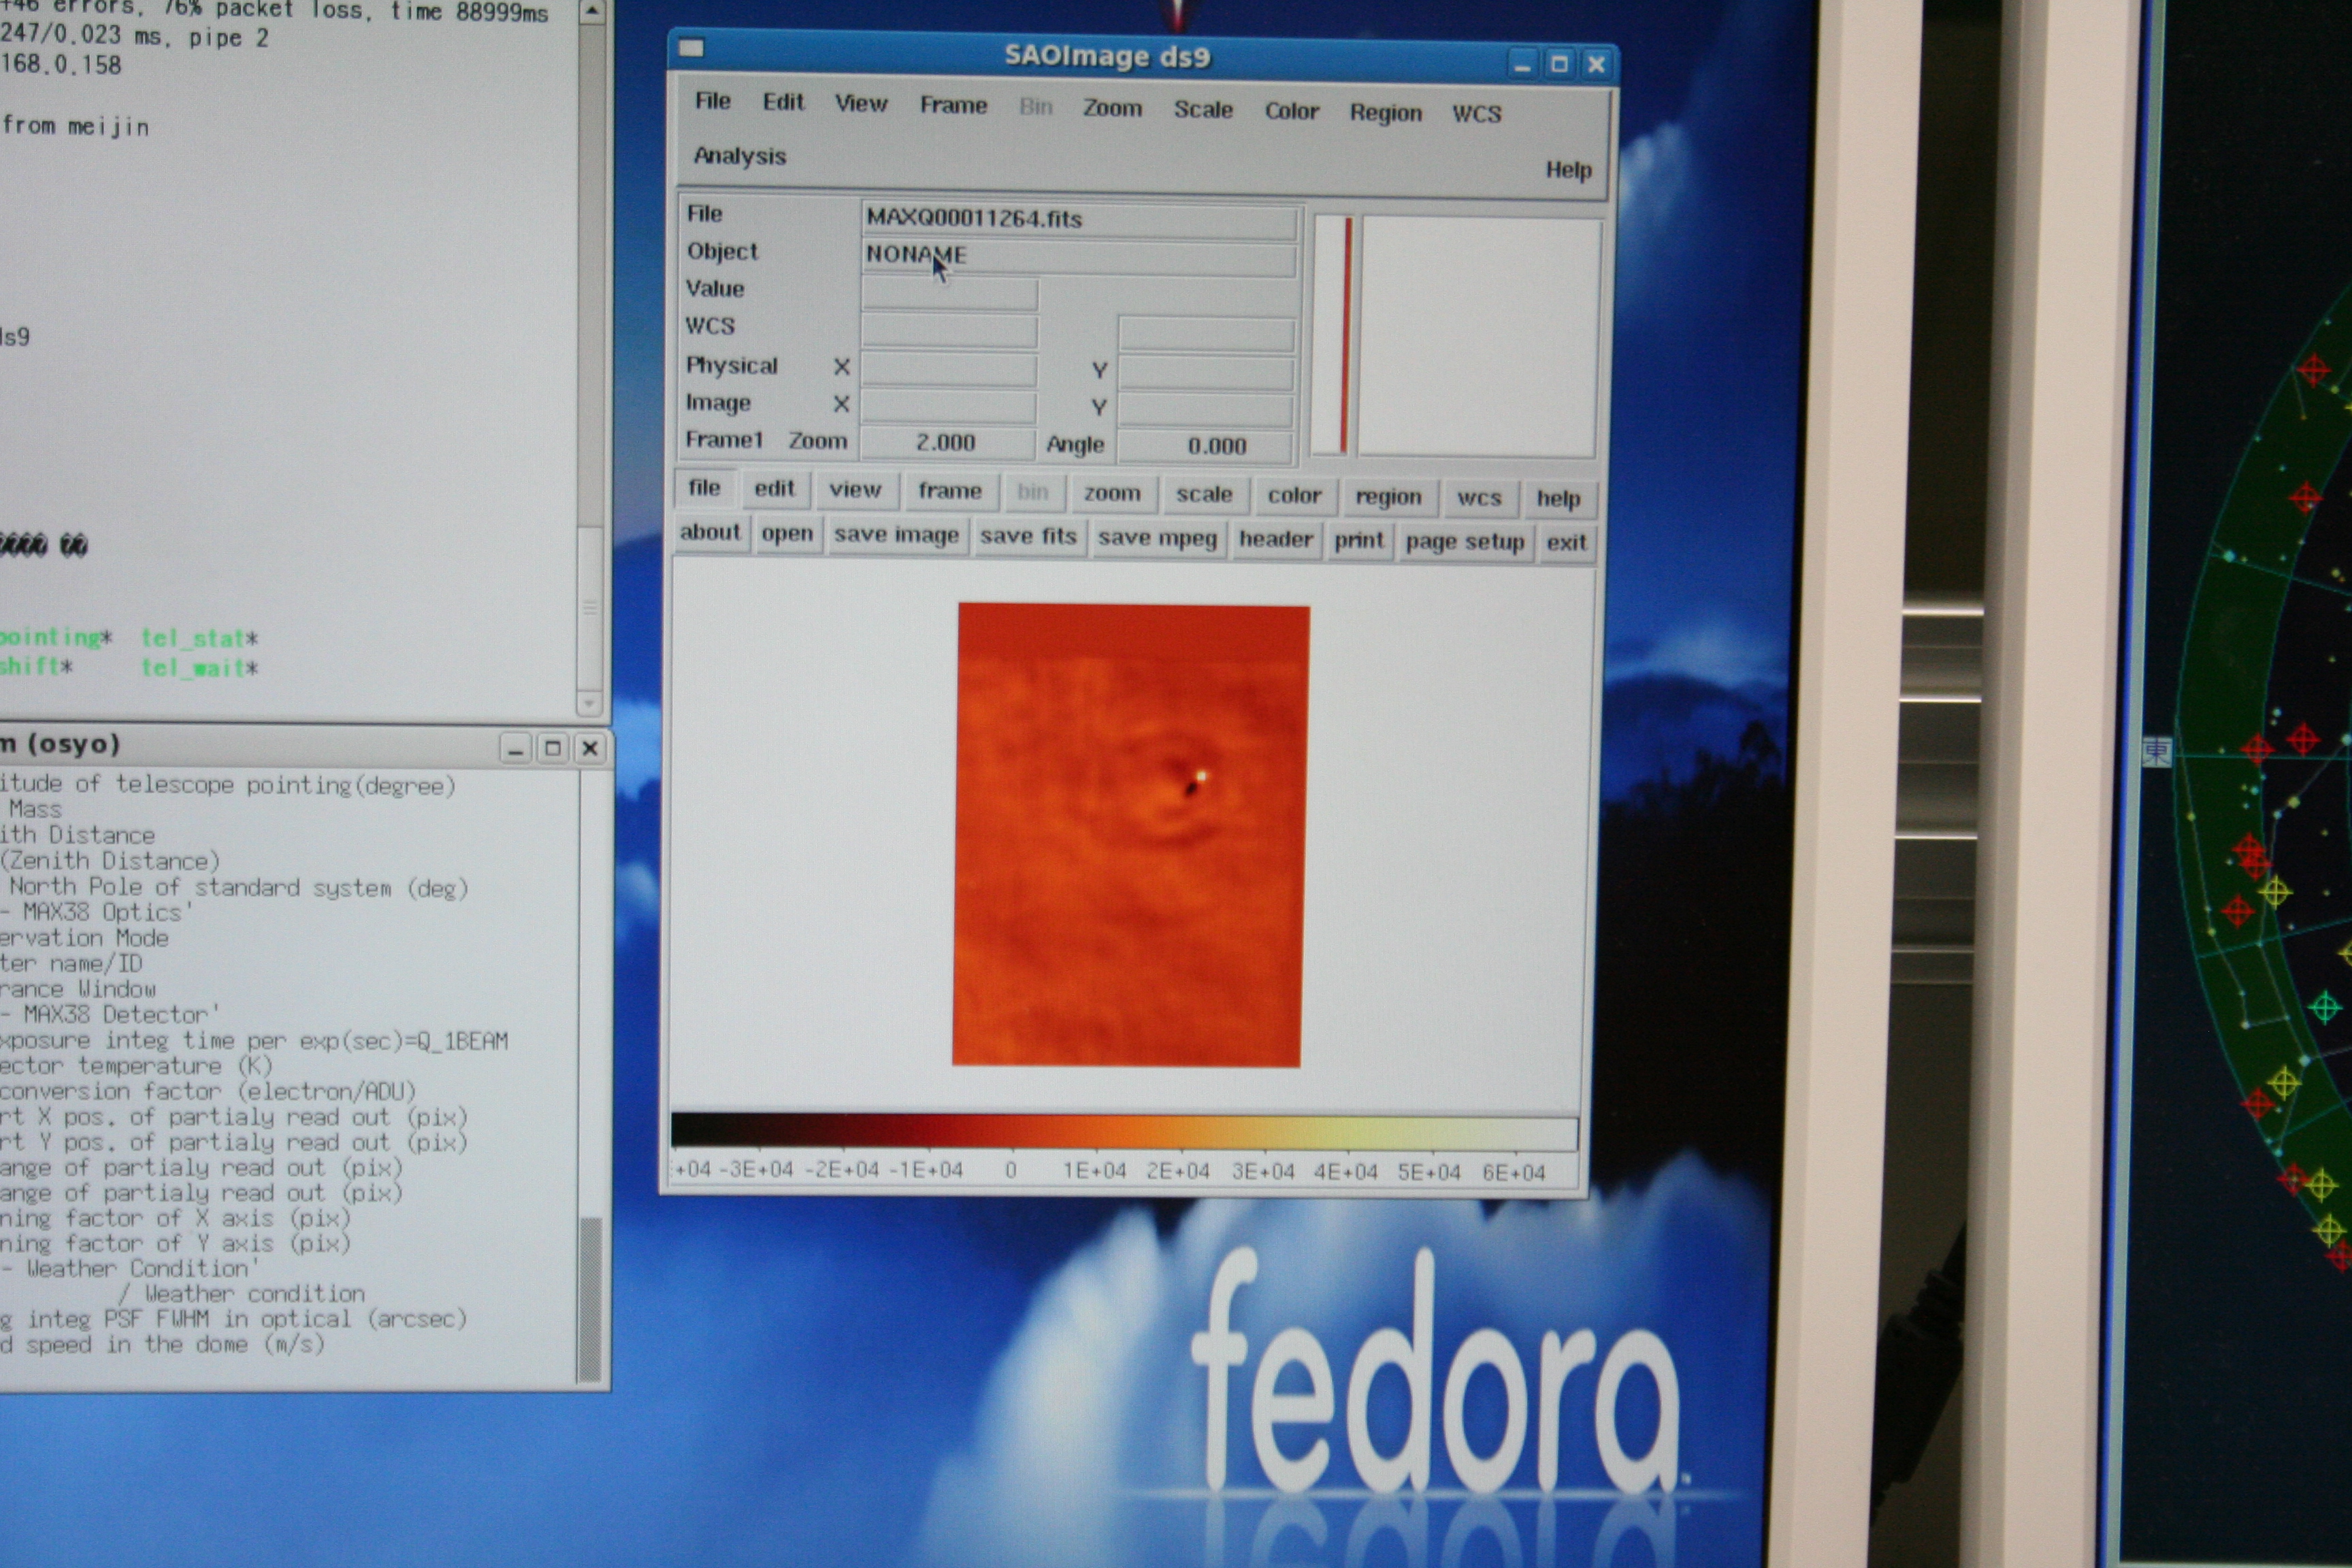Click the Angle value 0.000
This screenshot has height=1568, width=2352.
click(x=1205, y=446)
